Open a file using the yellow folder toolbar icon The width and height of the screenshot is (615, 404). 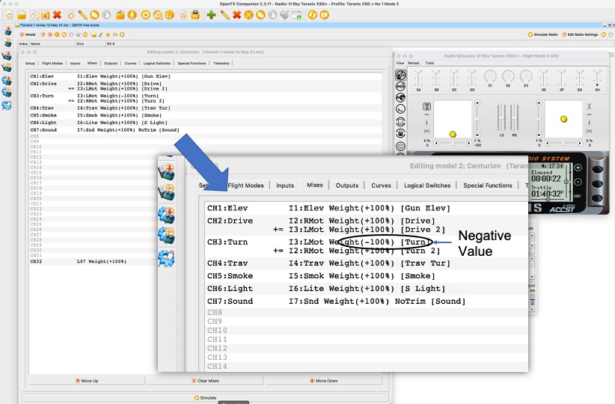[21, 15]
